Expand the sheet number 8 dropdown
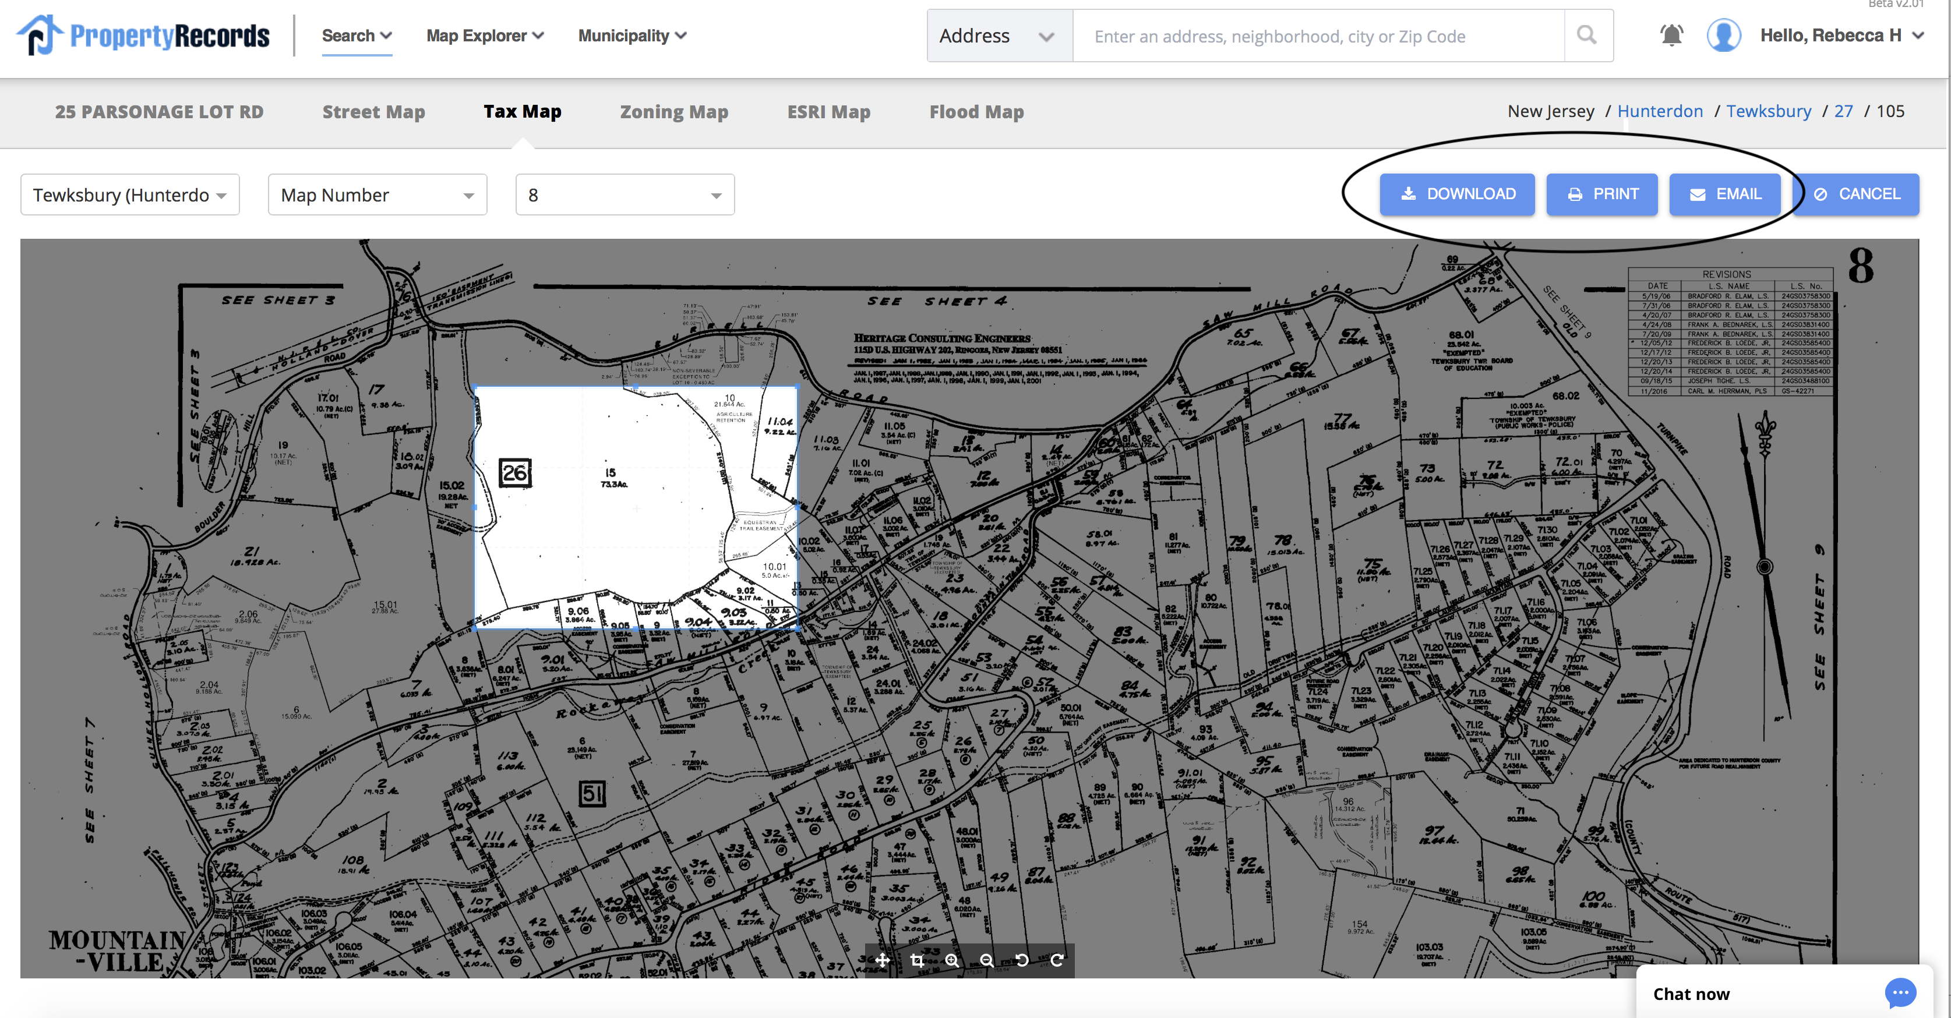This screenshot has width=1951, height=1018. click(x=625, y=195)
